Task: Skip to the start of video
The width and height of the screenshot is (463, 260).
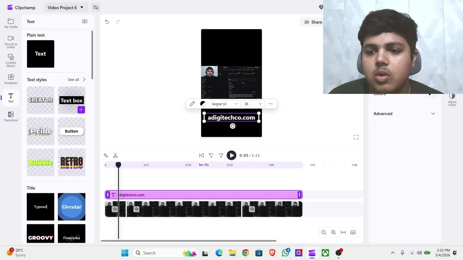Action: tap(201, 155)
